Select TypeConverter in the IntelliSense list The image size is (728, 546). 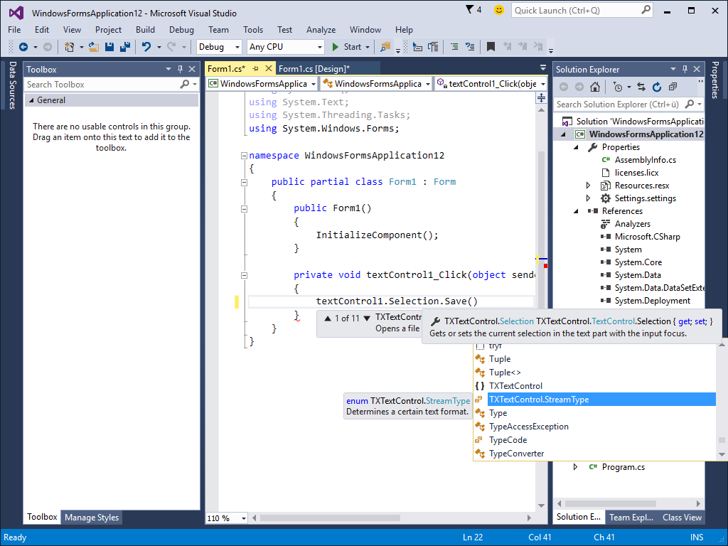pos(516,454)
